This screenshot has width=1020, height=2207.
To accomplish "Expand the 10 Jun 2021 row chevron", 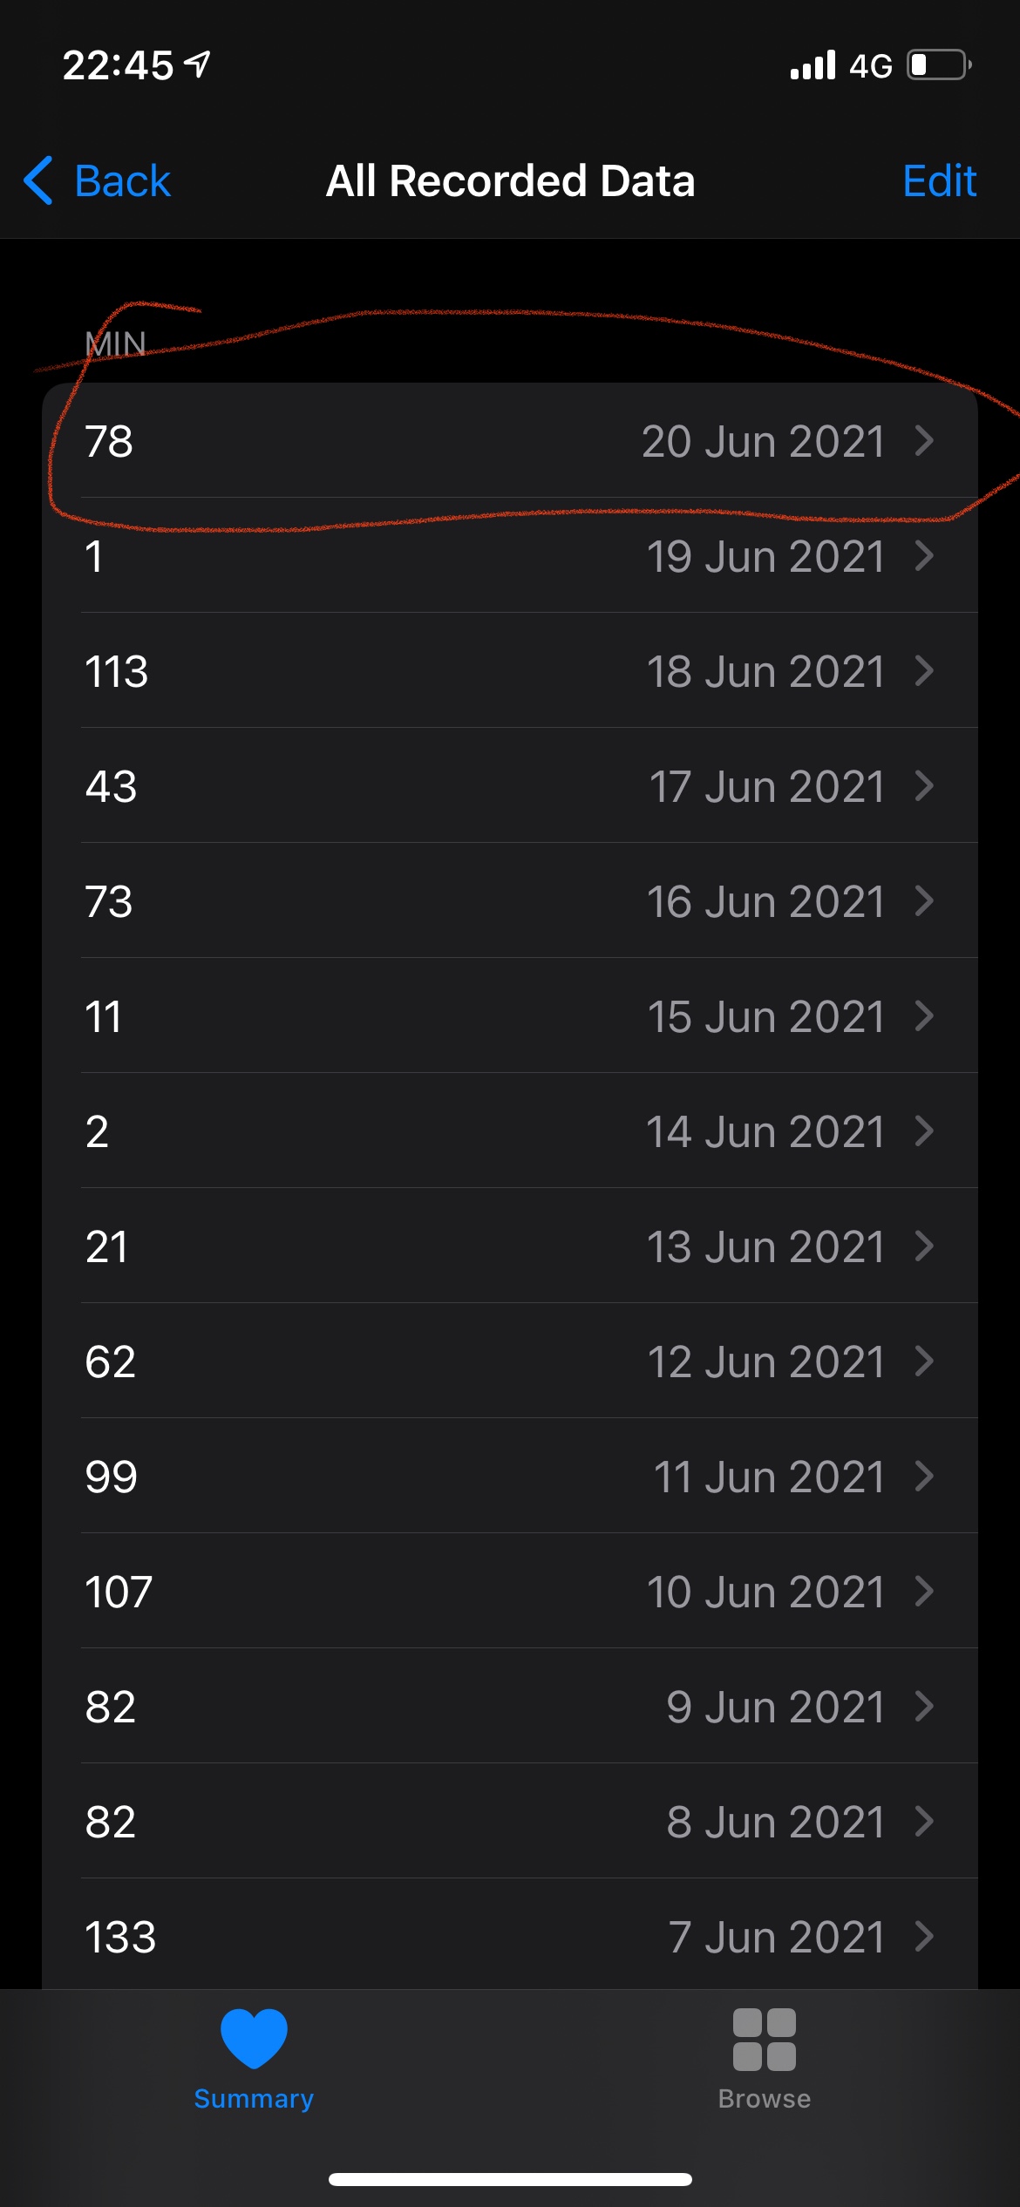I will tap(924, 1592).
